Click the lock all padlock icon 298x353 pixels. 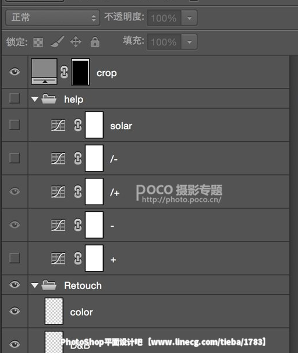point(95,42)
